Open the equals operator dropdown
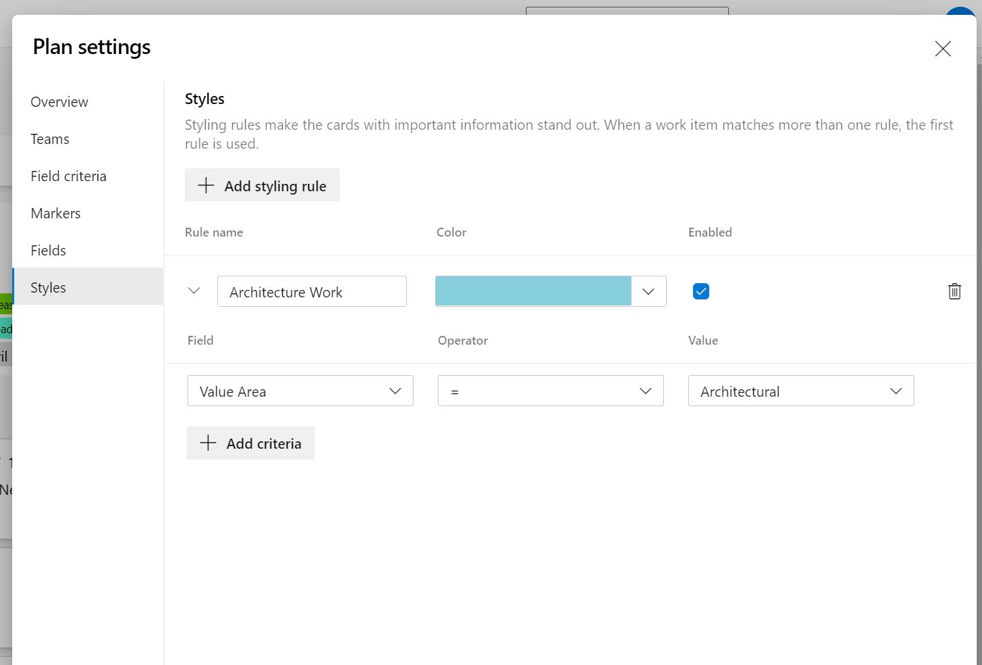This screenshot has height=665, width=982. click(x=551, y=391)
